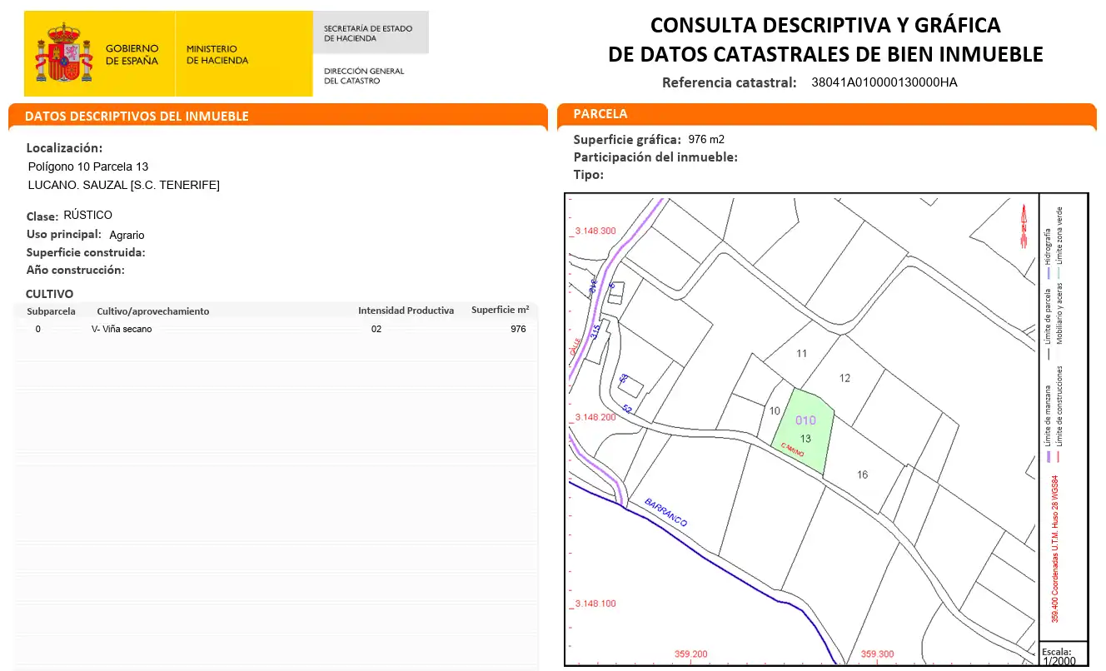Screen dimensions: 1106x671
Task: Click the 'Localización:' label
Action: pos(64,148)
